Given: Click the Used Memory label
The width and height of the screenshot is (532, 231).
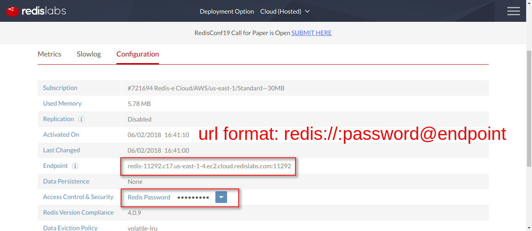Looking at the screenshot, I should (x=62, y=104).
